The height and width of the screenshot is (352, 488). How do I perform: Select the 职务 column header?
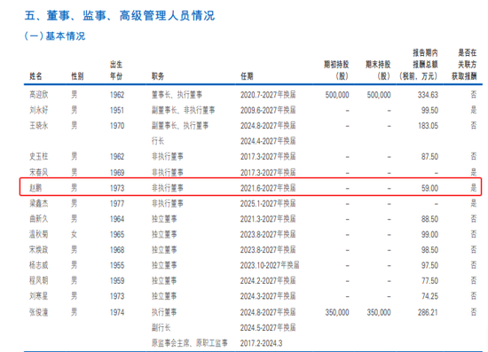pos(158,76)
